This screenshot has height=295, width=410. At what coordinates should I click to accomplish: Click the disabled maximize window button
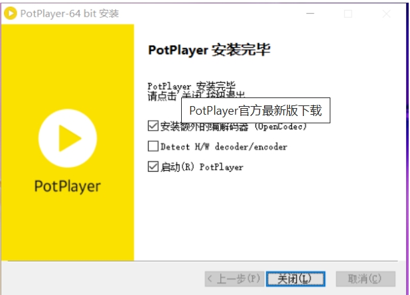pyautogui.click(x=348, y=13)
